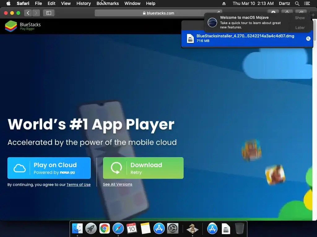Open Launchpad from the Dock

tap(91, 229)
